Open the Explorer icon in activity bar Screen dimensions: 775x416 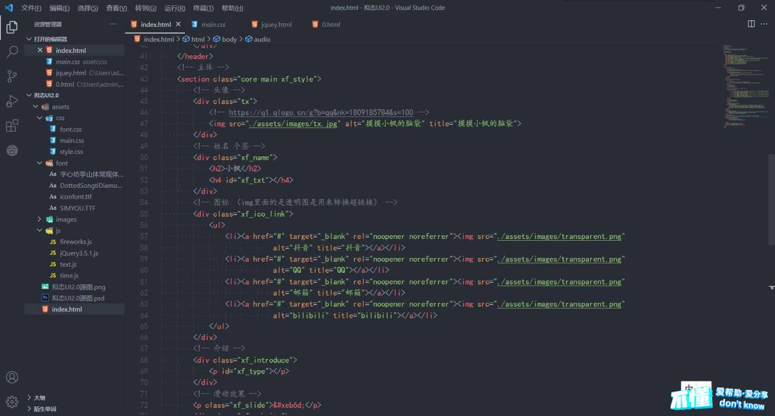coord(12,27)
